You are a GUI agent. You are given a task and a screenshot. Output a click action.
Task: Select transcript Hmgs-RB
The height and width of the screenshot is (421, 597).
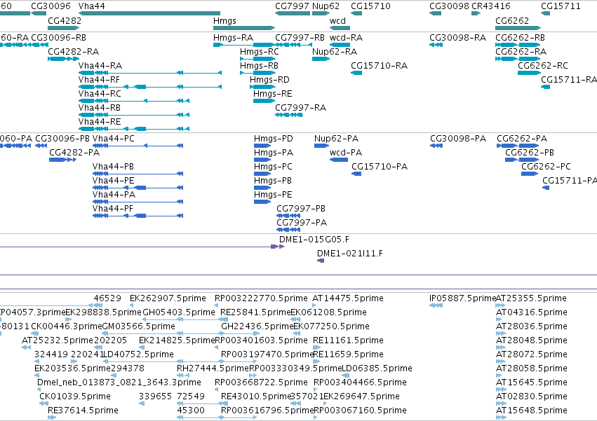257,73
